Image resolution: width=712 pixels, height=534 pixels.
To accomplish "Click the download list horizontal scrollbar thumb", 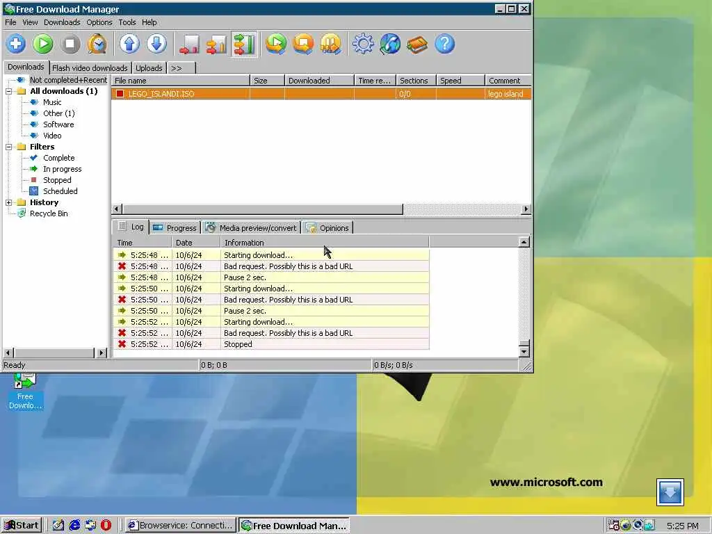I will tap(262, 209).
